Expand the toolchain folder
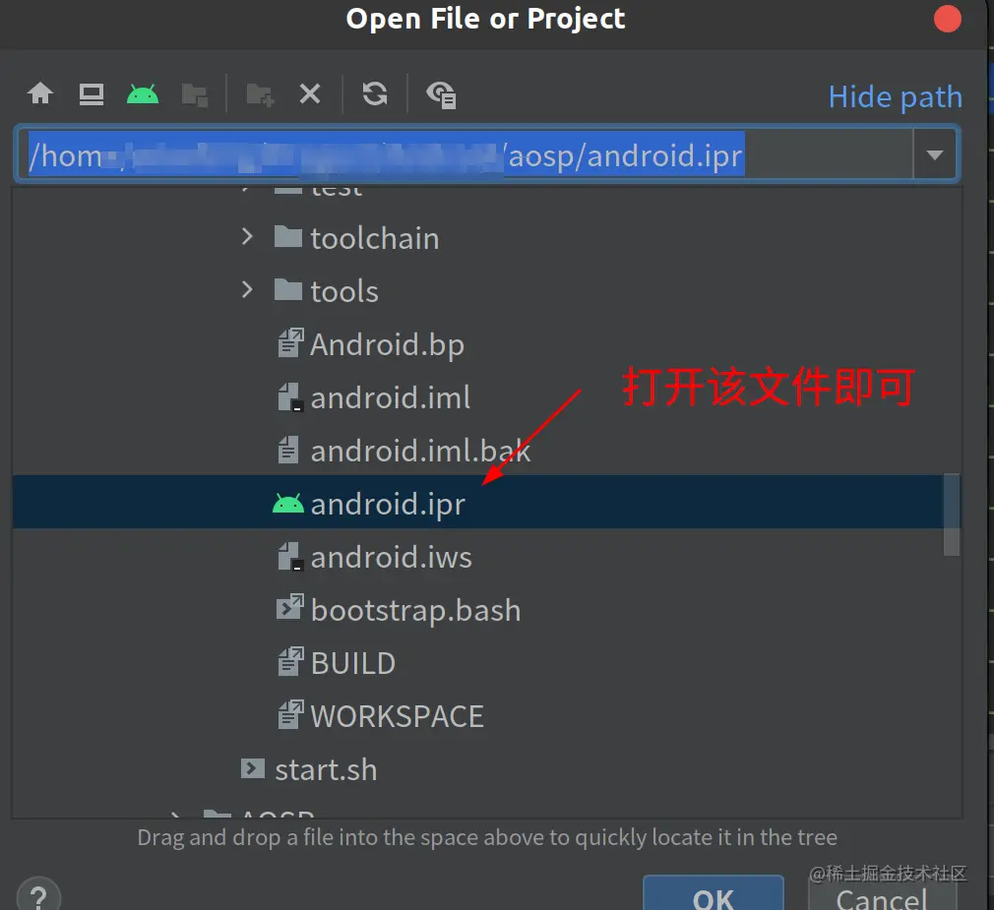Image resolution: width=994 pixels, height=910 pixels. tap(248, 238)
